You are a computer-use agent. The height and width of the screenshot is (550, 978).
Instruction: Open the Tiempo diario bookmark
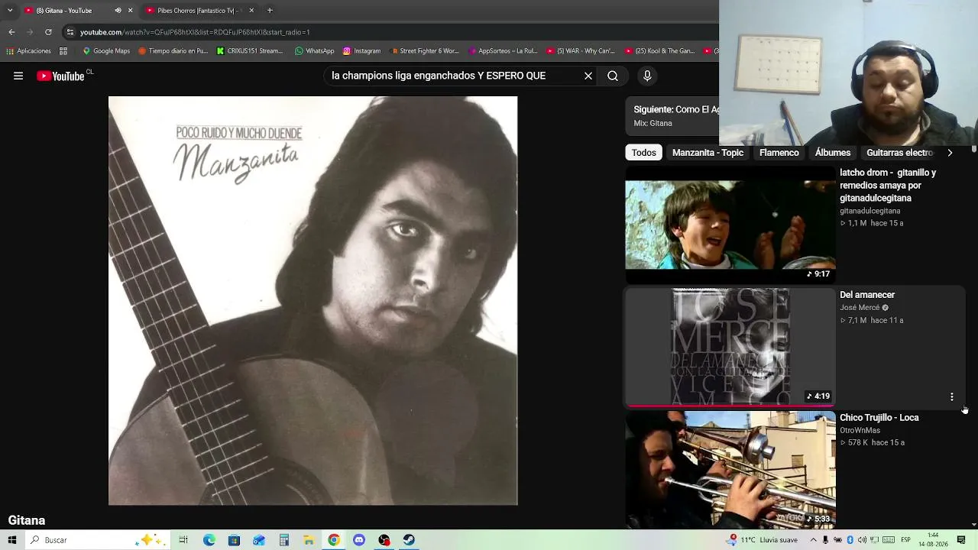(x=173, y=51)
